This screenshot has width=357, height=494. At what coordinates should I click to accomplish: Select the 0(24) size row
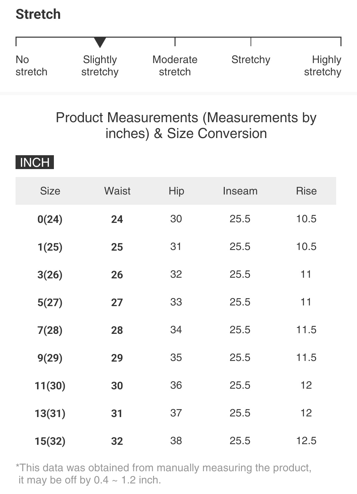[x=50, y=219]
